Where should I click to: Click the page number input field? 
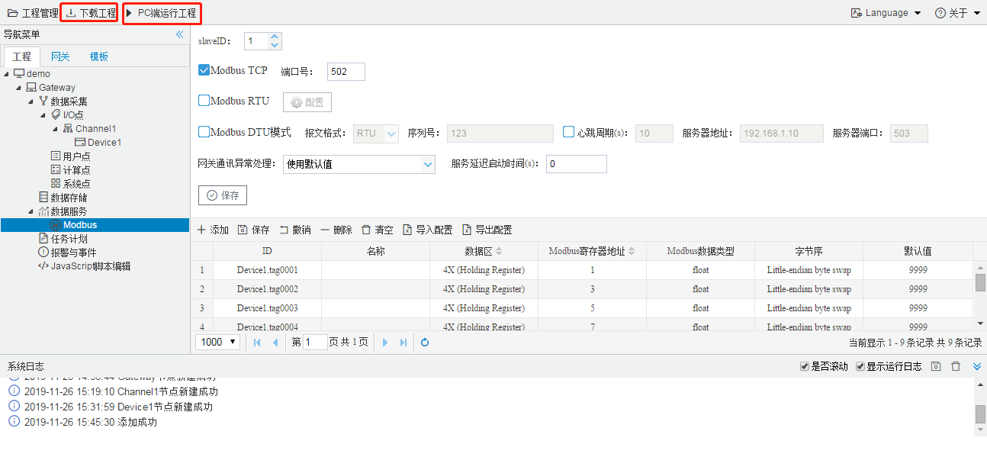tap(315, 343)
